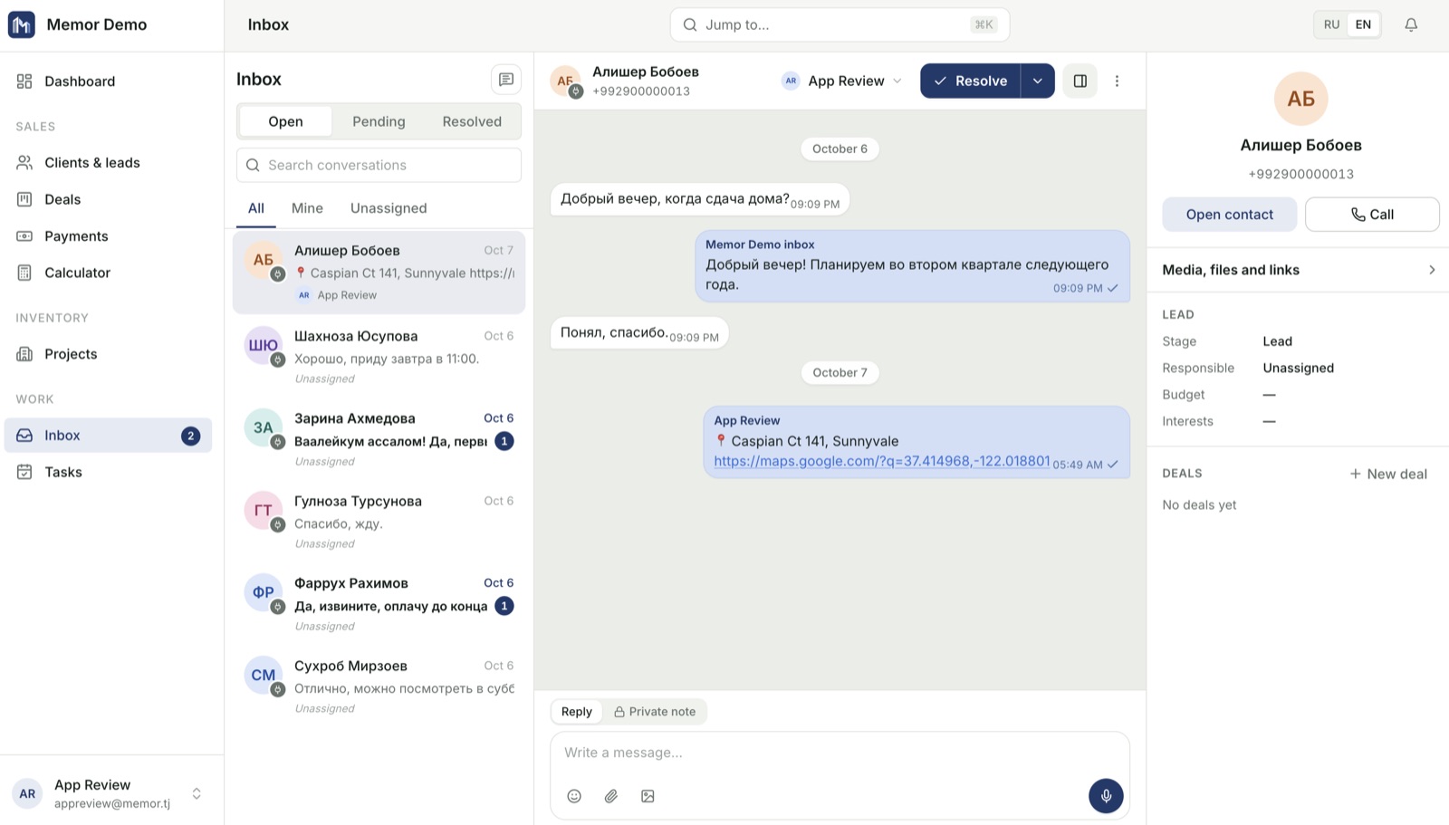This screenshot has width=1449, height=825.
Task: Insert an emoji in the message
Action: pos(574,796)
